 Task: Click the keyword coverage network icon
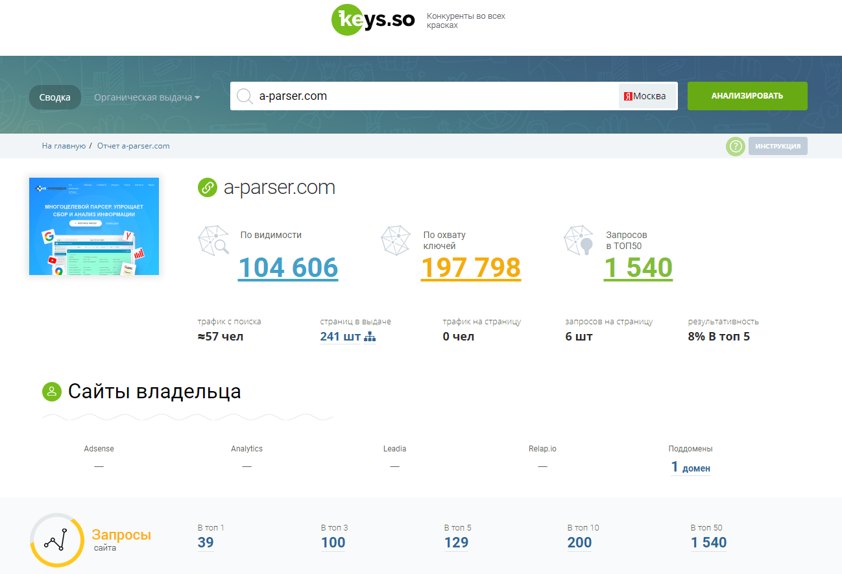pos(396,241)
